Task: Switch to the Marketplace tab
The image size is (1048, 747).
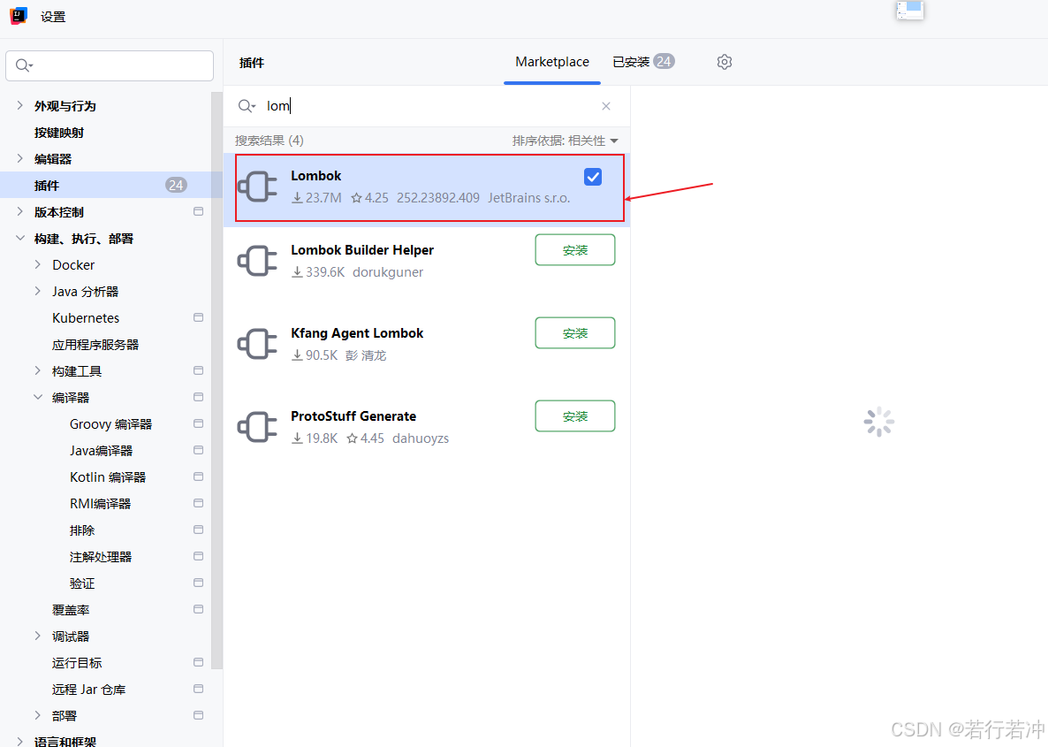Action: pyautogui.click(x=552, y=62)
